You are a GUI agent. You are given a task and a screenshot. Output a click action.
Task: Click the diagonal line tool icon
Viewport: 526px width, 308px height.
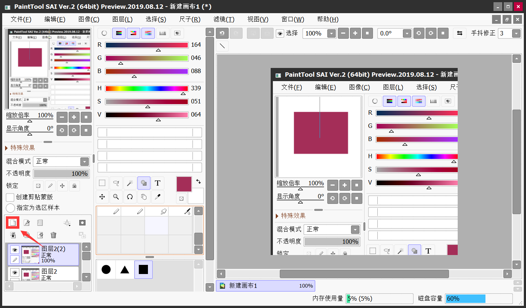(x=222, y=46)
